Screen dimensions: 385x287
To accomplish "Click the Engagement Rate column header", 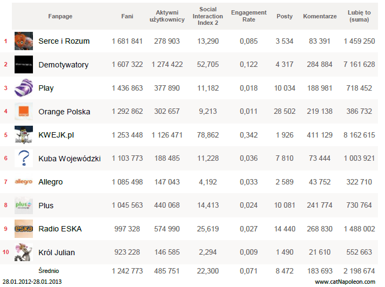I will [x=248, y=16].
